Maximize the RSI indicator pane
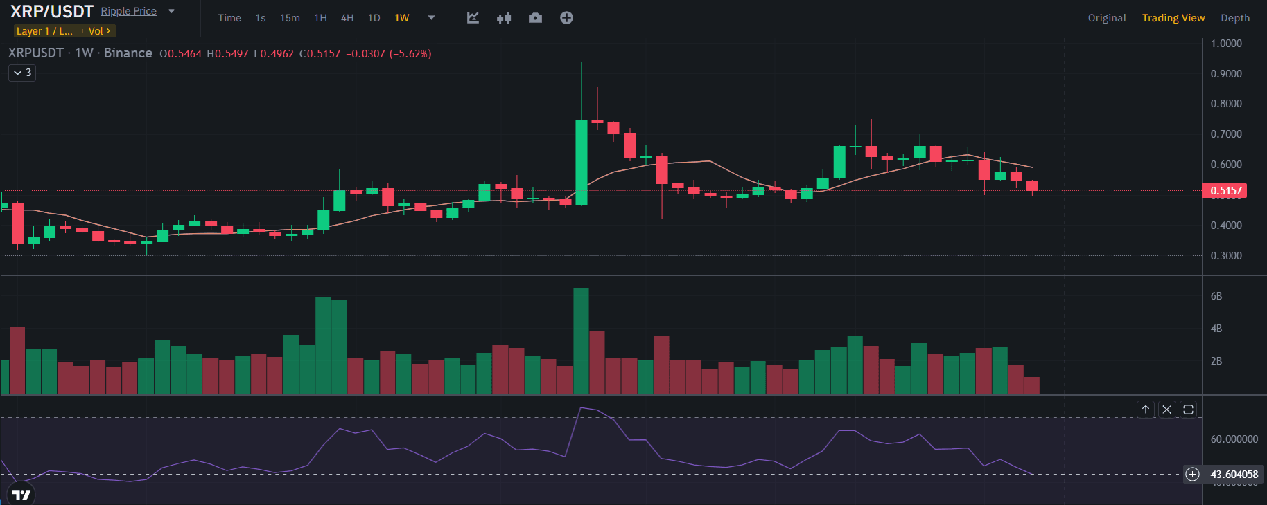 tap(1188, 410)
